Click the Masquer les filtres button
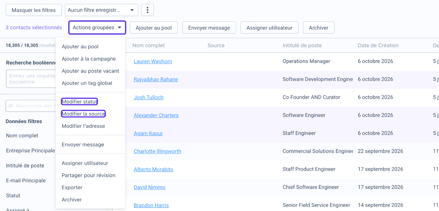 click(x=34, y=10)
